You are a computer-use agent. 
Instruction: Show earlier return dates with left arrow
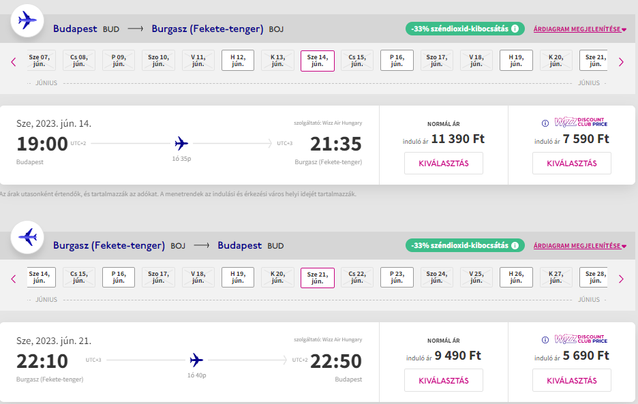14,279
